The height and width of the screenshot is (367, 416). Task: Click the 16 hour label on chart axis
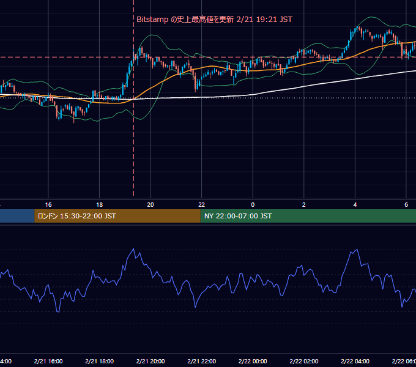(48, 205)
